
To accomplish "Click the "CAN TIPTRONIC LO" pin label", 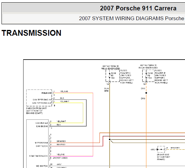I will tap(42, 103).
